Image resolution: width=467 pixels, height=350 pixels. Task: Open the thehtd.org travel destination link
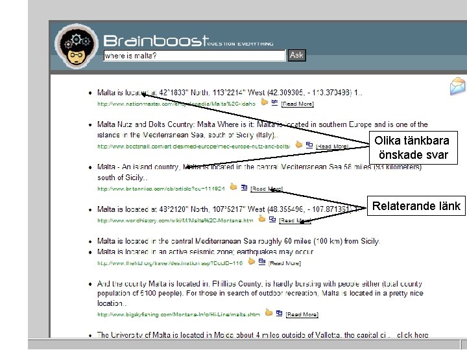(x=170, y=263)
